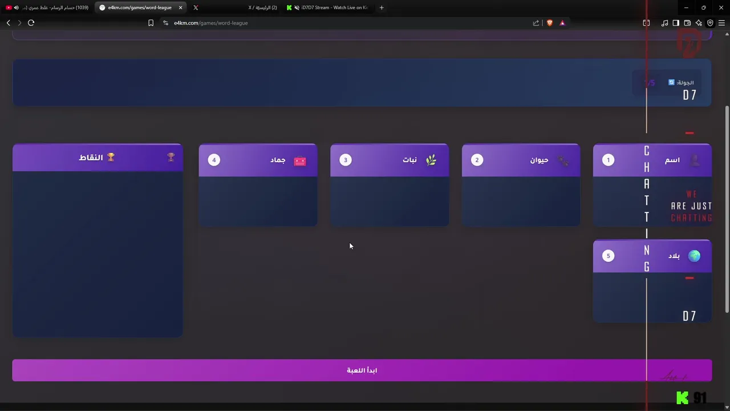Click the share icon in the address bar
Screen dimensions: 730x411
tap(536, 23)
